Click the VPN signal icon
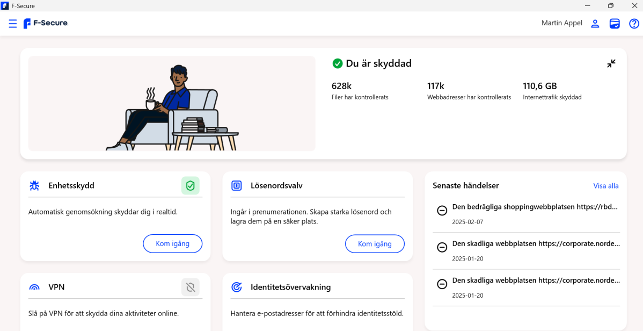 [34, 287]
